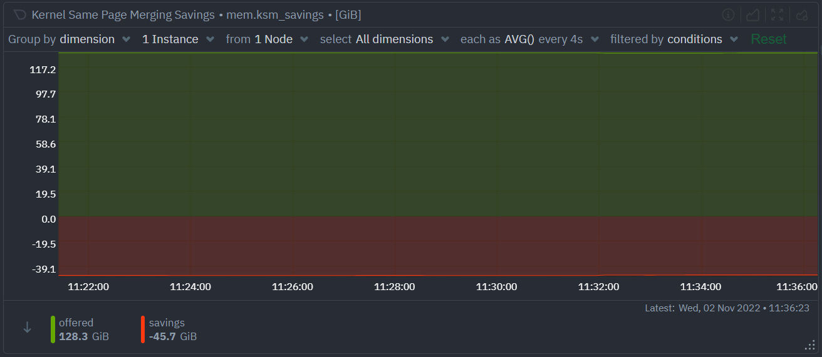822x357 pixels.
Task: Click the 11:30:00 point on time axis
Action: pyautogui.click(x=496, y=287)
